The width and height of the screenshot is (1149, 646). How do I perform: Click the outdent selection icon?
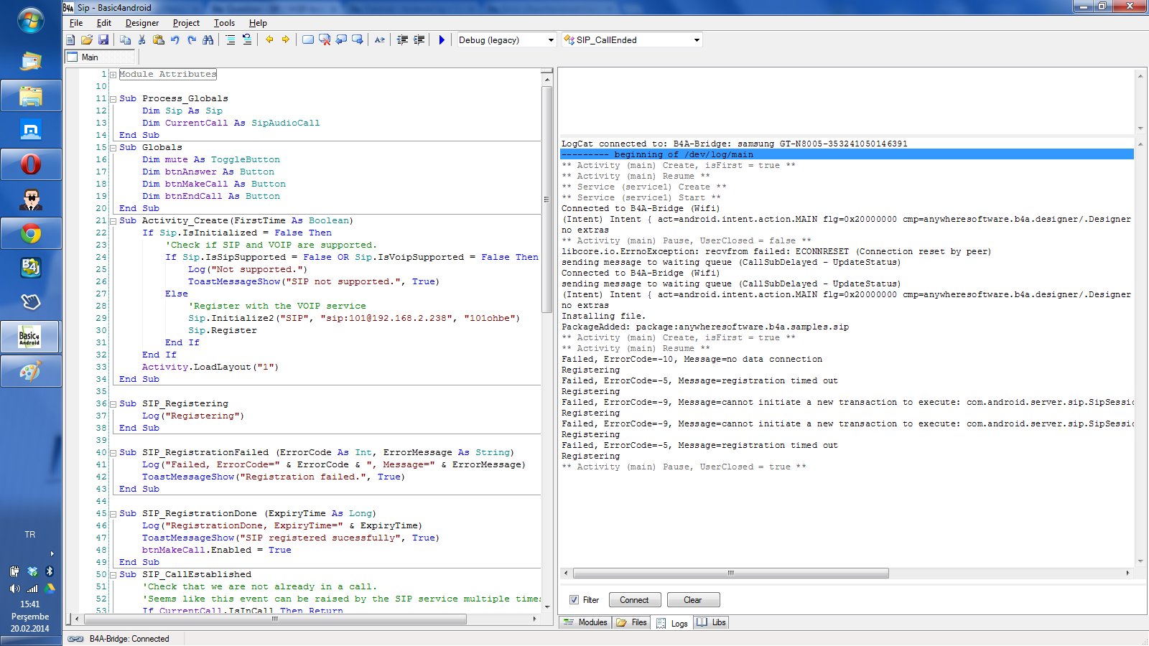402,40
